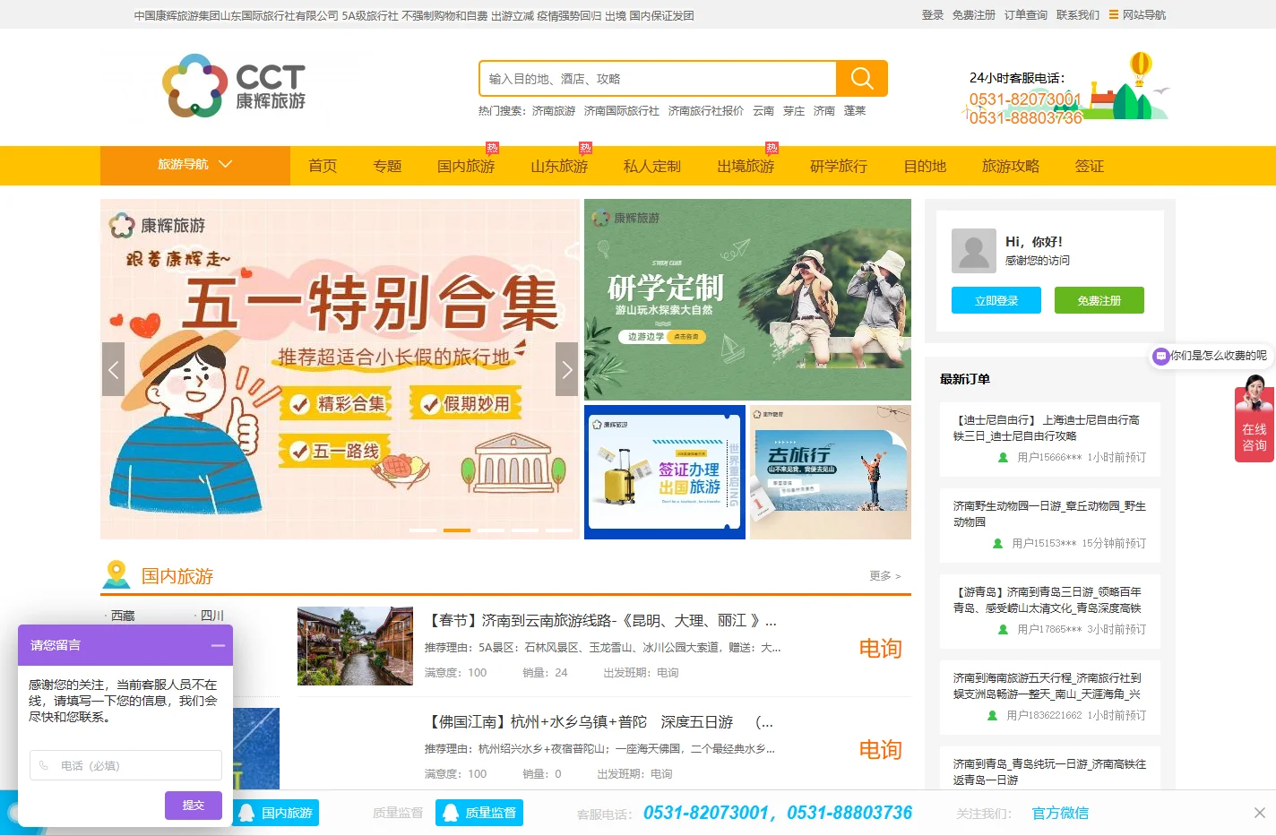
Task: Close the bottom floating bar
Action: point(1259,813)
